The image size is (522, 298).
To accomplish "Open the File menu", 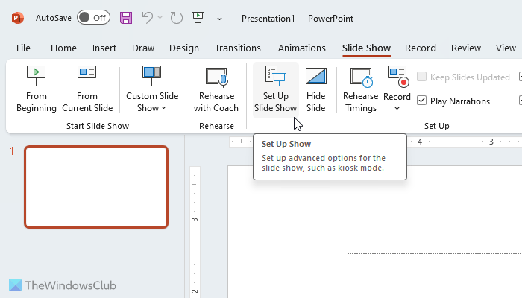I will click(23, 48).
